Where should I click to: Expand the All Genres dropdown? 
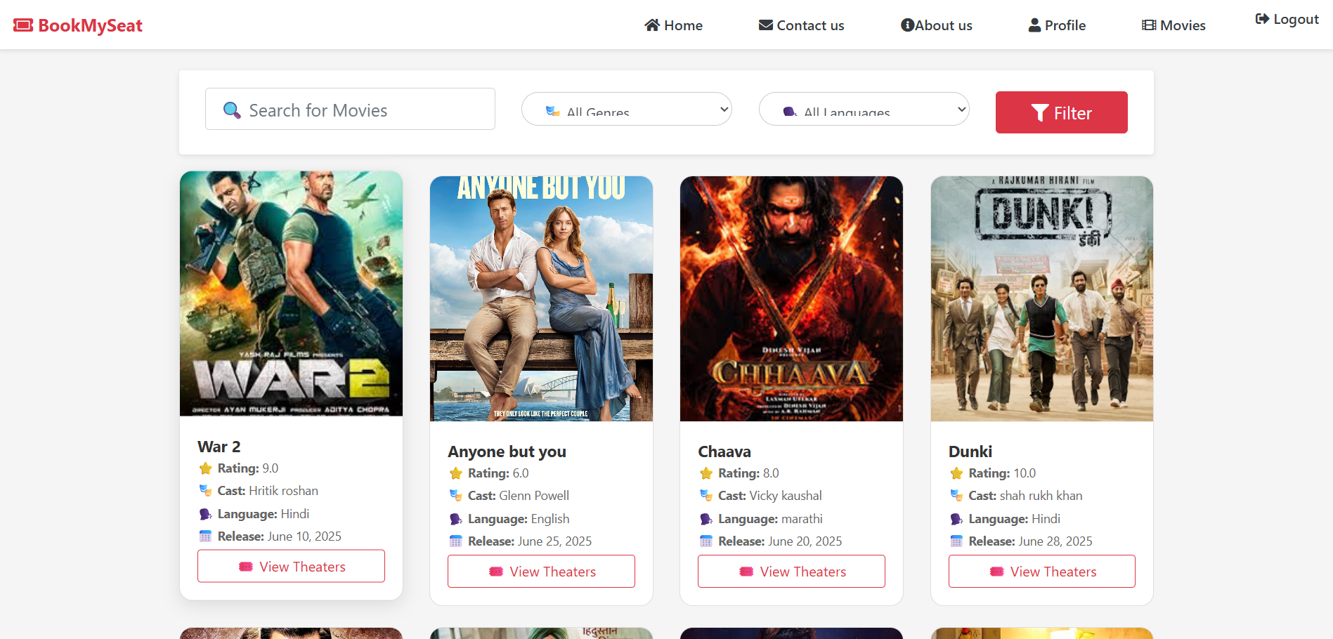[626, 109]
